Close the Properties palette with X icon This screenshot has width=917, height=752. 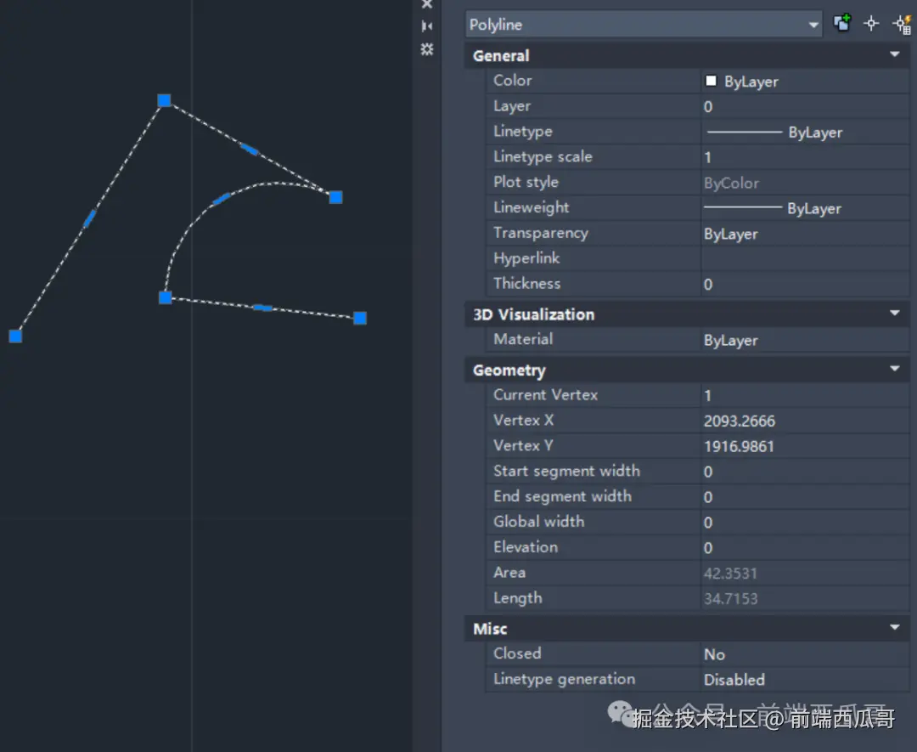(427, 5)
